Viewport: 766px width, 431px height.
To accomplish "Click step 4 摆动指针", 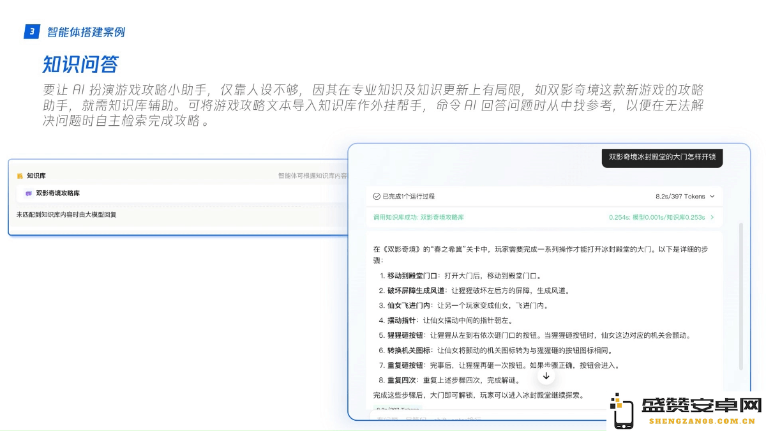I will 446,320.
